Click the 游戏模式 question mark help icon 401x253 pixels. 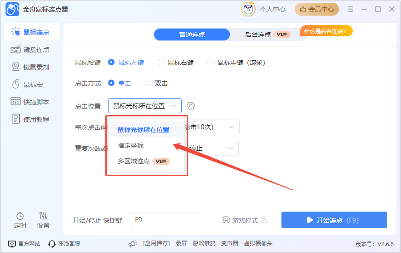(264, 220)
